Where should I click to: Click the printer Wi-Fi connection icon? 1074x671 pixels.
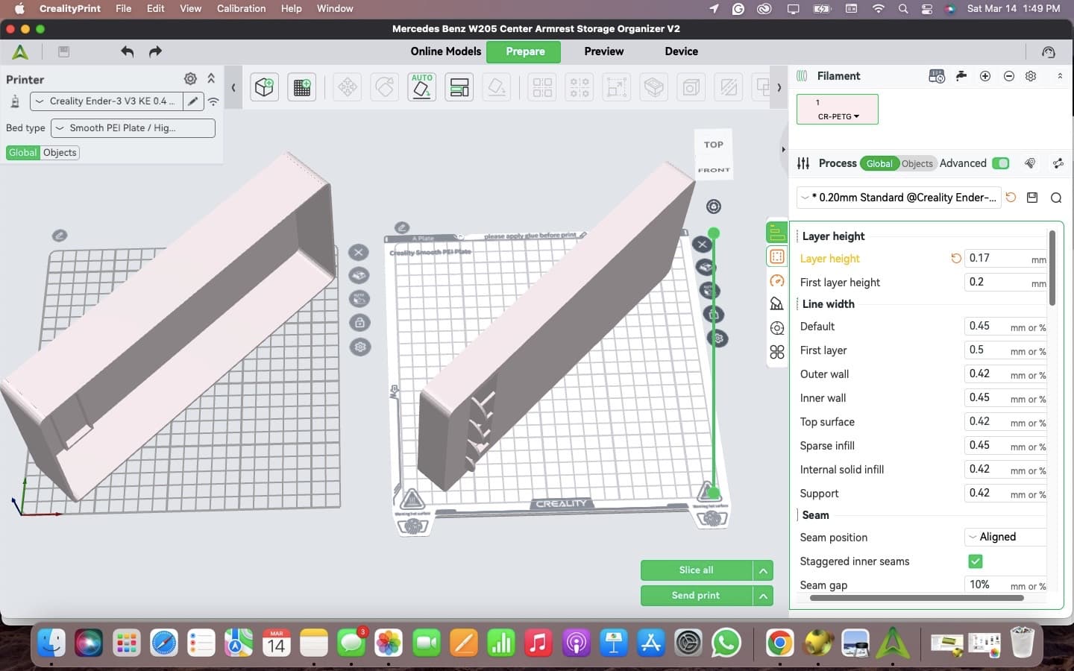[x=213, y=101]
